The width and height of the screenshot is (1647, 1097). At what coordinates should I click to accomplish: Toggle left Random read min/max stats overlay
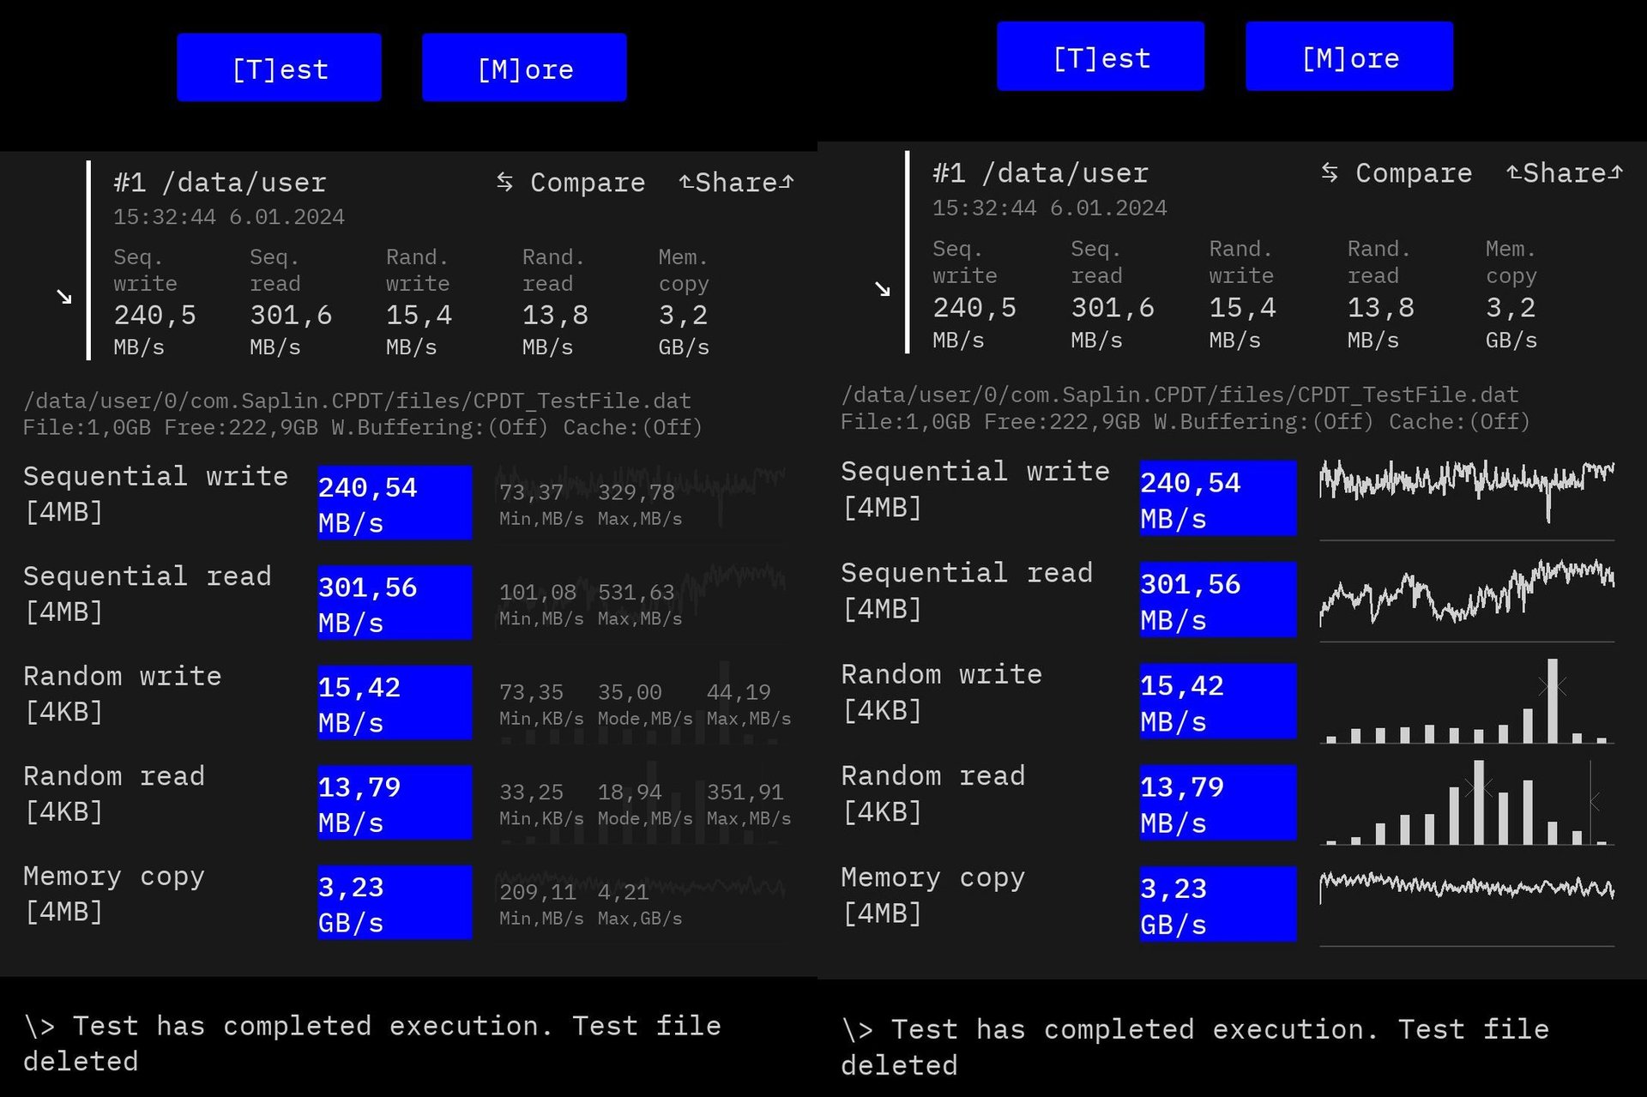tap(643, 803)
